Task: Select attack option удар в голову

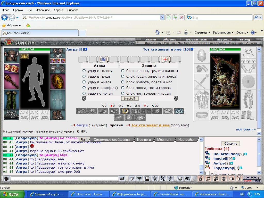Action: pos(84,71)
